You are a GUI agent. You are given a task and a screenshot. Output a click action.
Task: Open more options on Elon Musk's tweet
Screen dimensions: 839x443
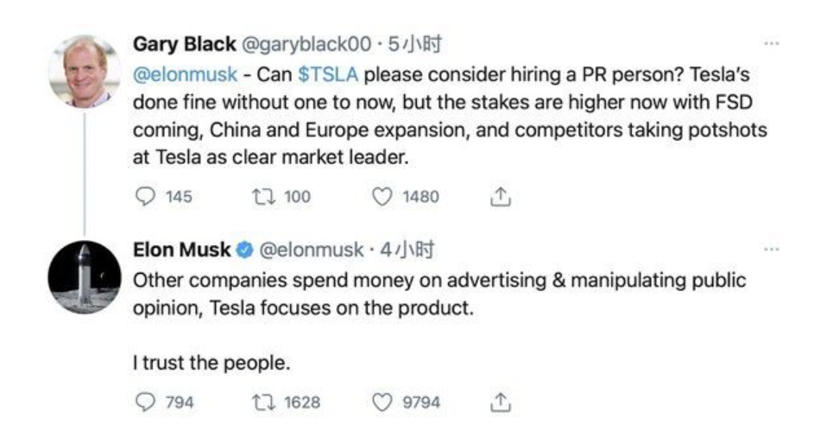tap(772, 249)
